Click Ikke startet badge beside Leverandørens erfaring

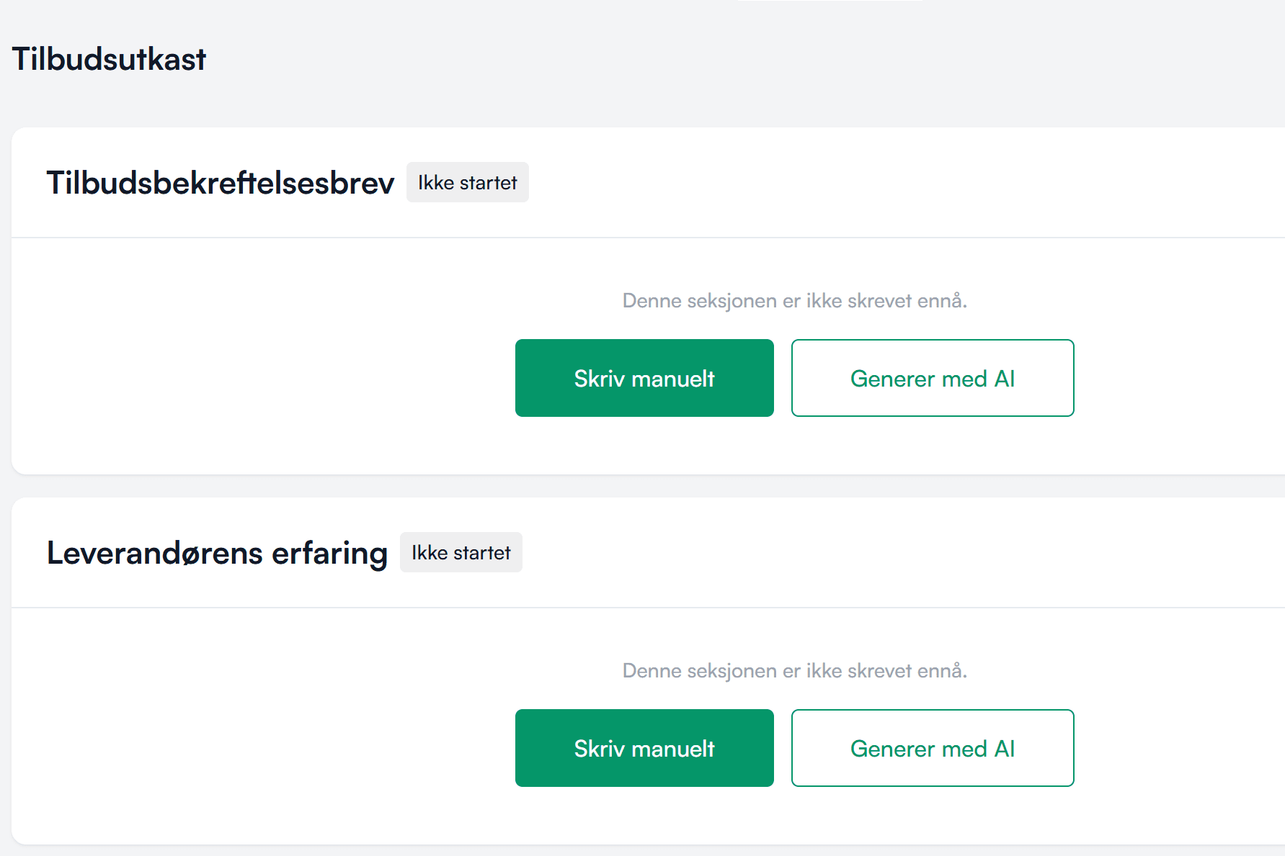[x=461, y=552]
